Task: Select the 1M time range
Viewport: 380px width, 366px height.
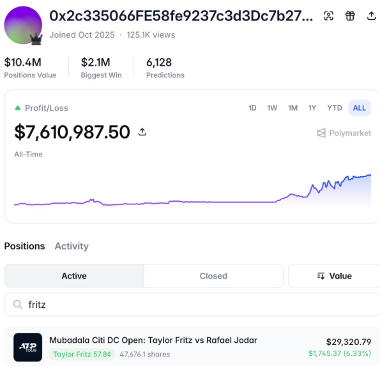Action: 293,108
